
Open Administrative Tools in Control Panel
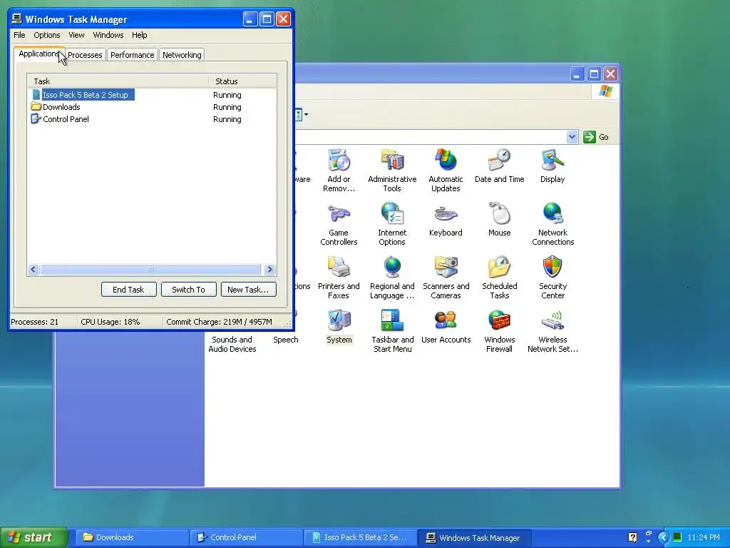[x=392, y=161]
